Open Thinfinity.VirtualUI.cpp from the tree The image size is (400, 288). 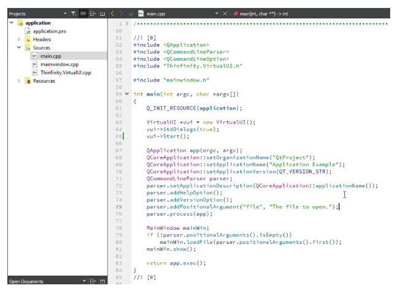coord(66,73)
